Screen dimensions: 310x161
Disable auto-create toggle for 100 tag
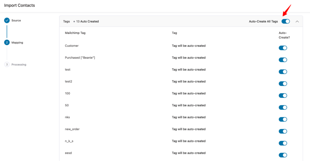pyautogui.click(x=283, y=95)
